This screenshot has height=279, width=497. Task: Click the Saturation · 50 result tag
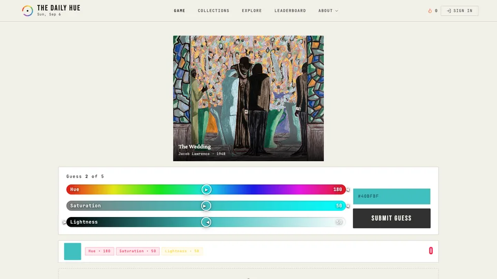(x=138, y=251)
